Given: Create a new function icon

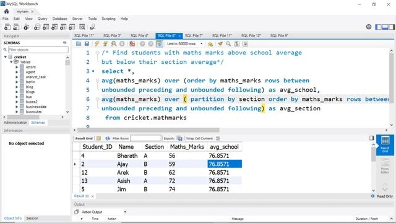Looking at the screenshot, I should (x=72, y=27).
